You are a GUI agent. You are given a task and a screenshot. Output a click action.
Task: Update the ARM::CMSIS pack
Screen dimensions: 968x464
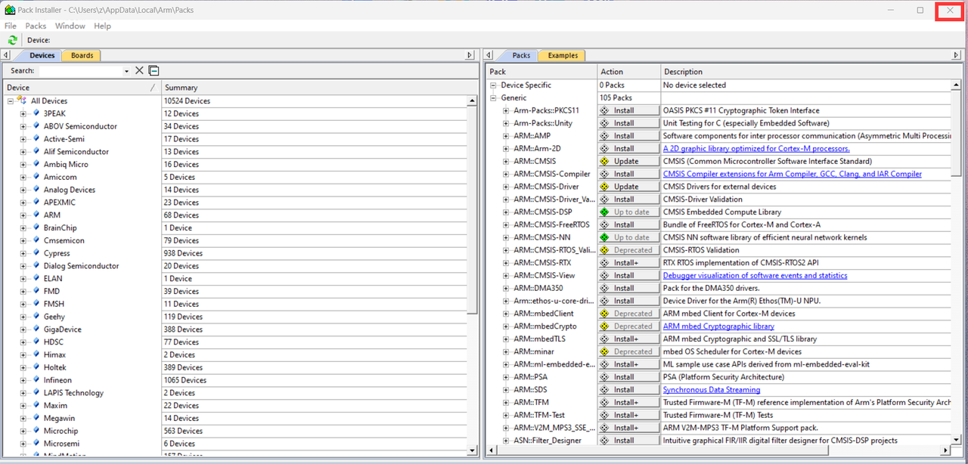click(629, 161)
